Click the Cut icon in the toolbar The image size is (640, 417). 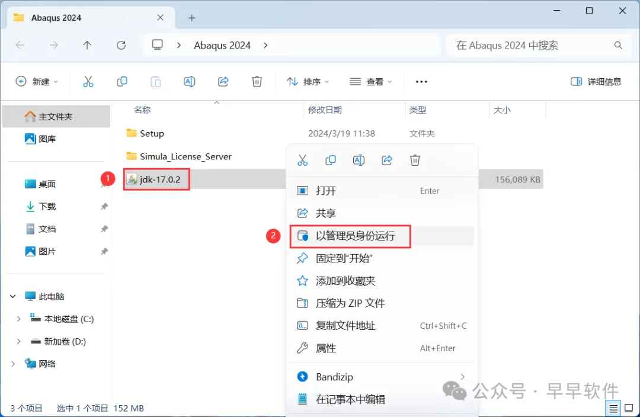(88, 82)
